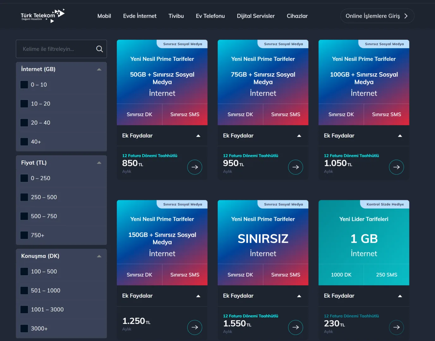This screenshot has width=435, height=341.
Task: Click Sınırsız DK on the 50GB card
Action: 139,114
